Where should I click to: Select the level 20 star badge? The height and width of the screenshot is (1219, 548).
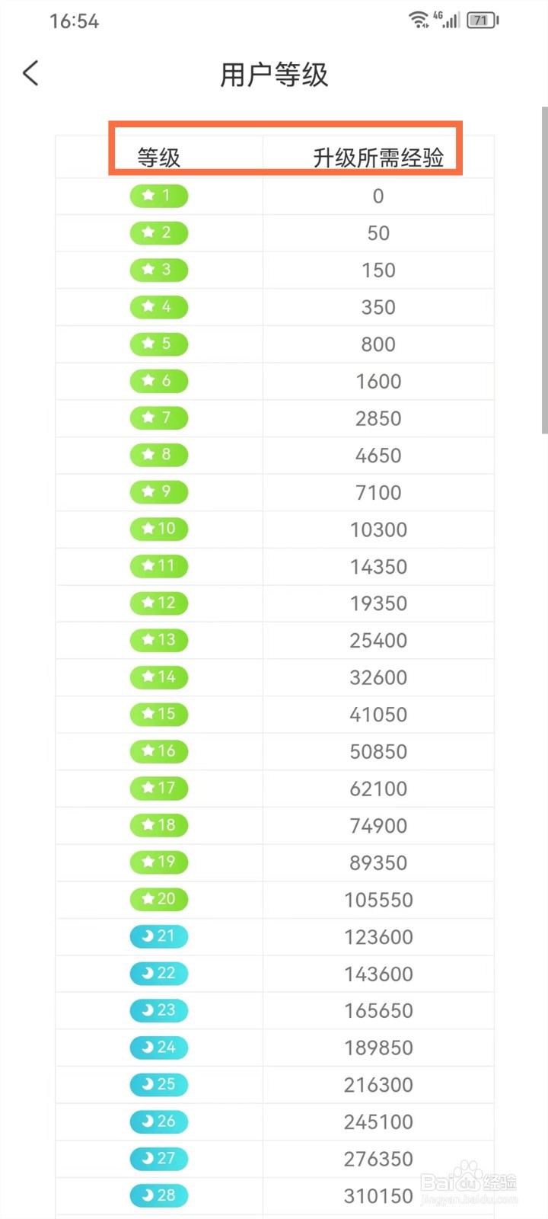[158, 899]
